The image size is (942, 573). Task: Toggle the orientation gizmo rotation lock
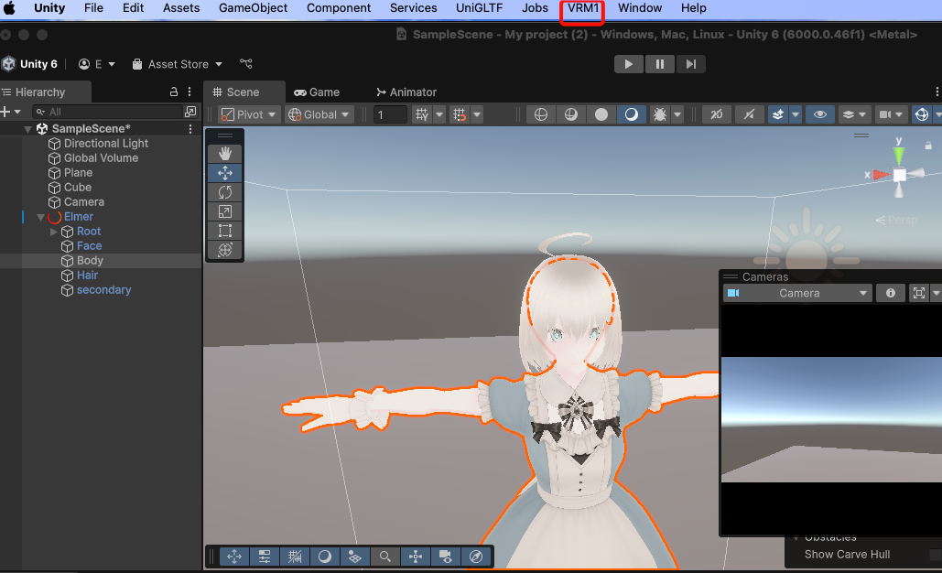click(928, 146)
